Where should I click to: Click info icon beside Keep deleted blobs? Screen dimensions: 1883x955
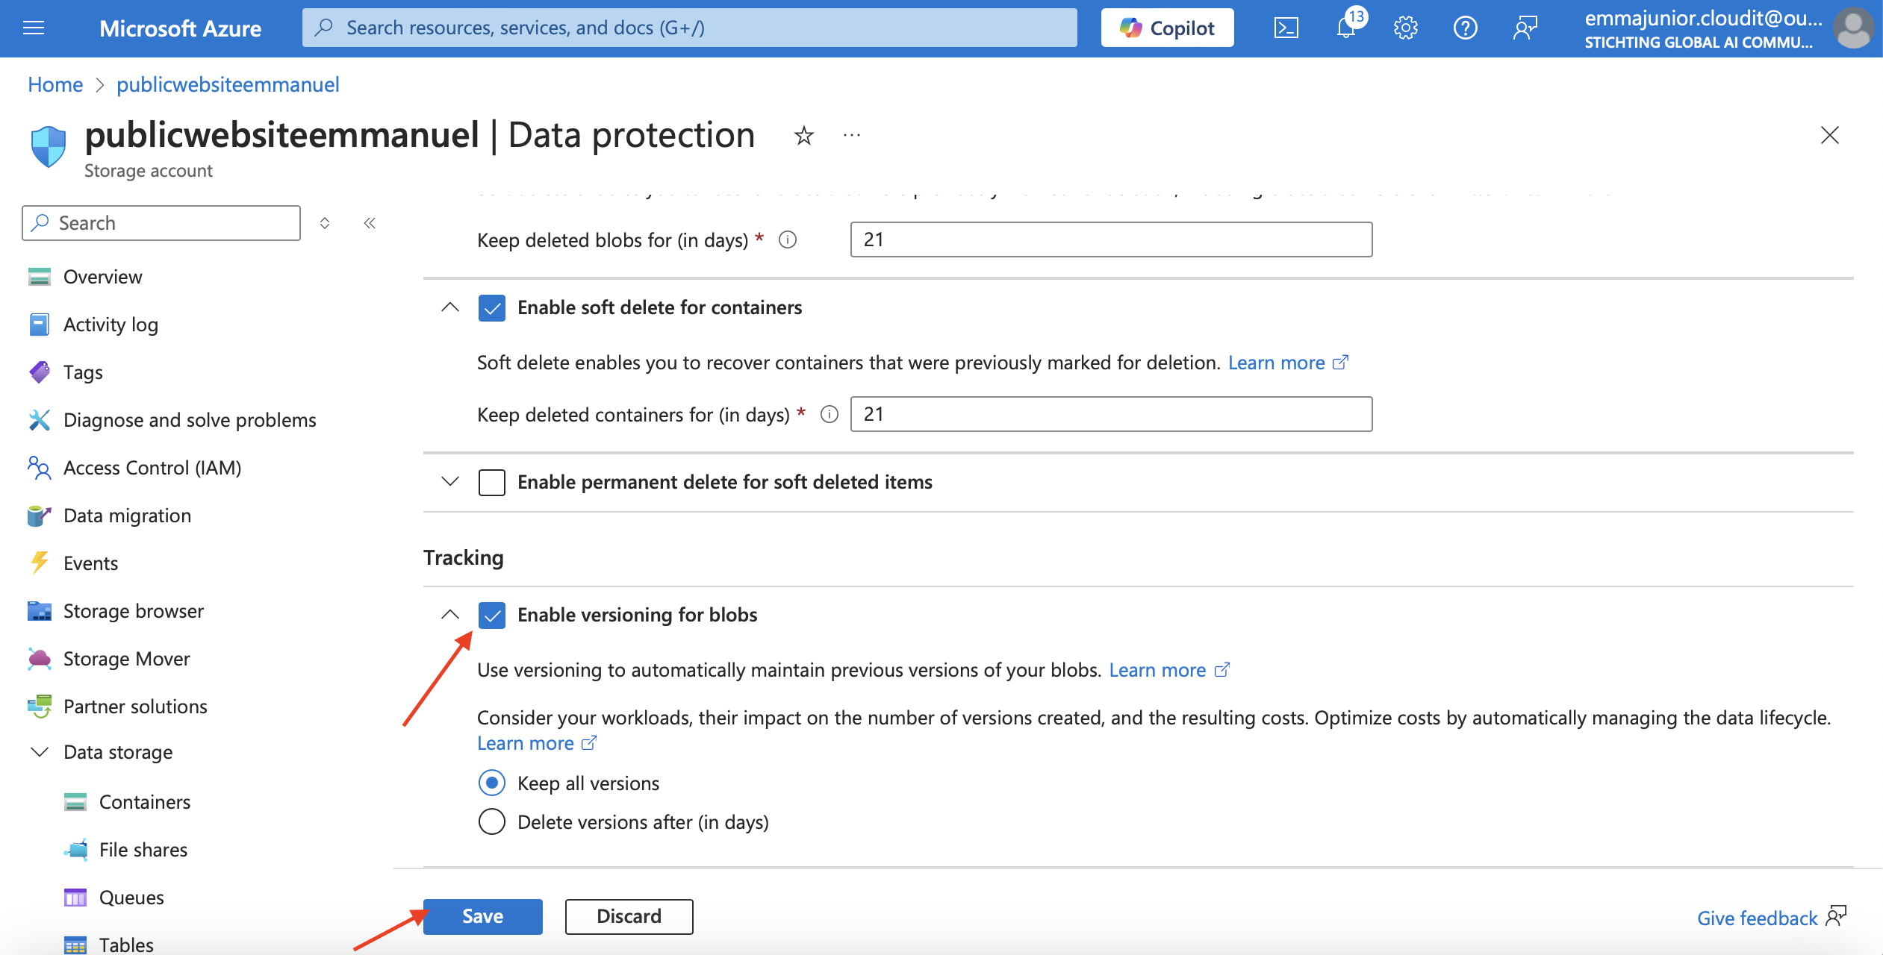(x=788, y=239)
